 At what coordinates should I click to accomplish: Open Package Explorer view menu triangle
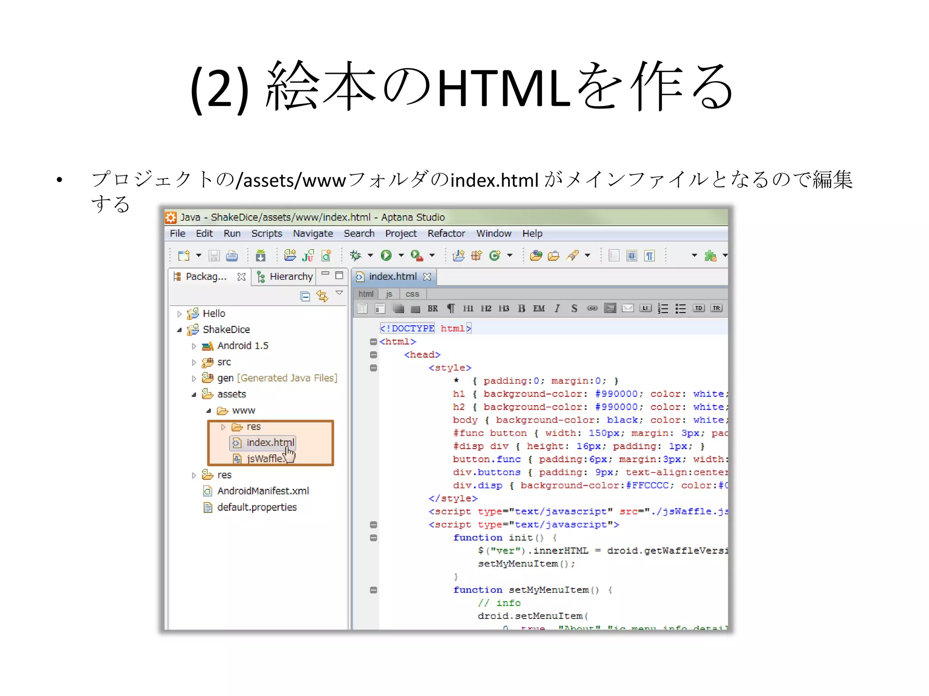[339, 293]
